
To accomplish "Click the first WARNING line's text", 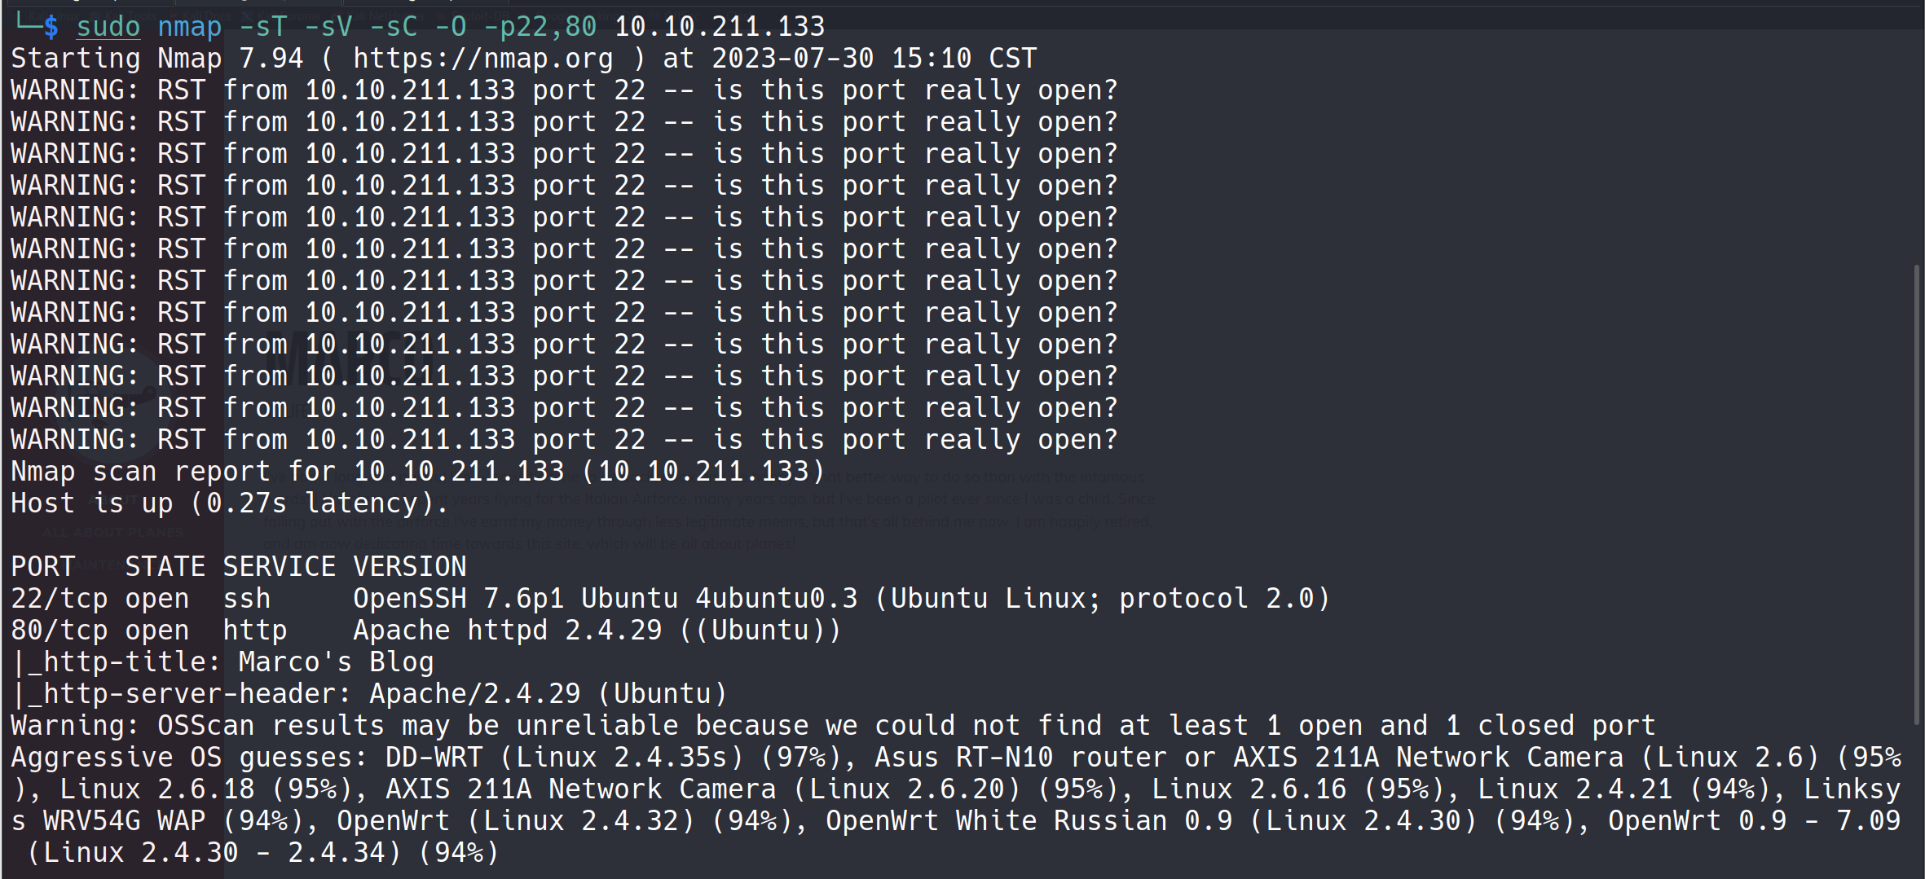I will click(x=564, y=90).
